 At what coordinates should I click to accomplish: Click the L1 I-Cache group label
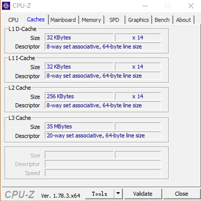tap(22, 58)
